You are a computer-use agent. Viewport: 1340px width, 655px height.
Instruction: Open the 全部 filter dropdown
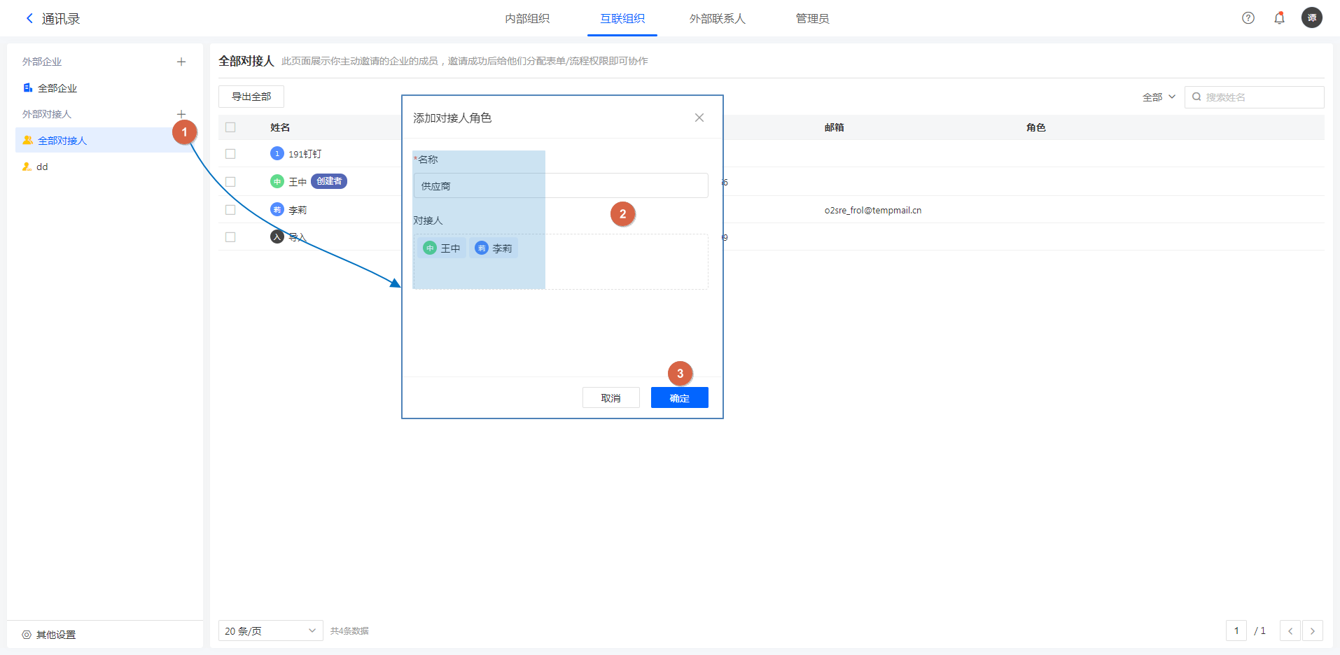[x=1159, y=97]
